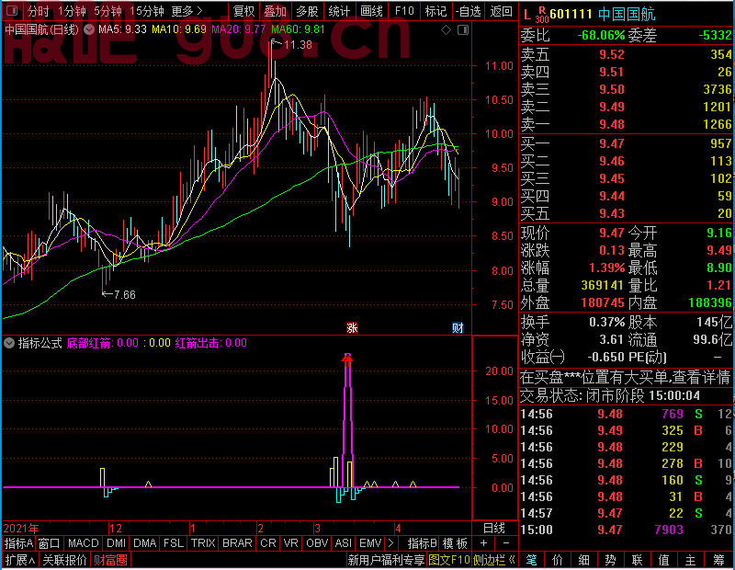Select the 细 detail tab
Viewport: 735px width, 570px height.
[584, 560]
